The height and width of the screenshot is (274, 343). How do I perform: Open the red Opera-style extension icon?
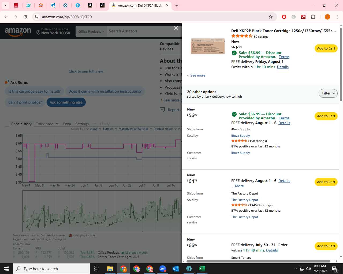tap(284, 17)
